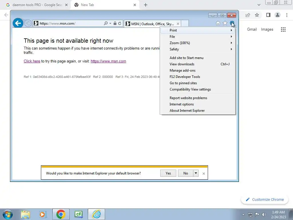The width and height of the screenshot is (293, 220).
Task: Dismiss the default browser notification bar
Action: coord(204,174)
